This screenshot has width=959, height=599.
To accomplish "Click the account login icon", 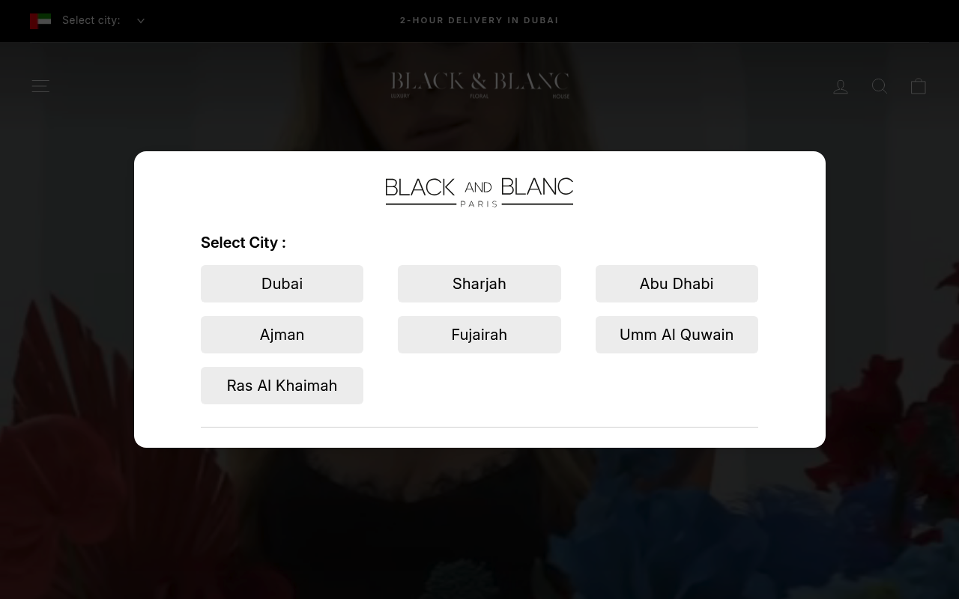I will [841, 85].
